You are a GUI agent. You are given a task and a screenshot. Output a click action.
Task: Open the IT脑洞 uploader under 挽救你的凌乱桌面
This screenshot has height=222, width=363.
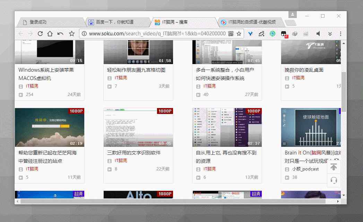(x=298, y=78)
